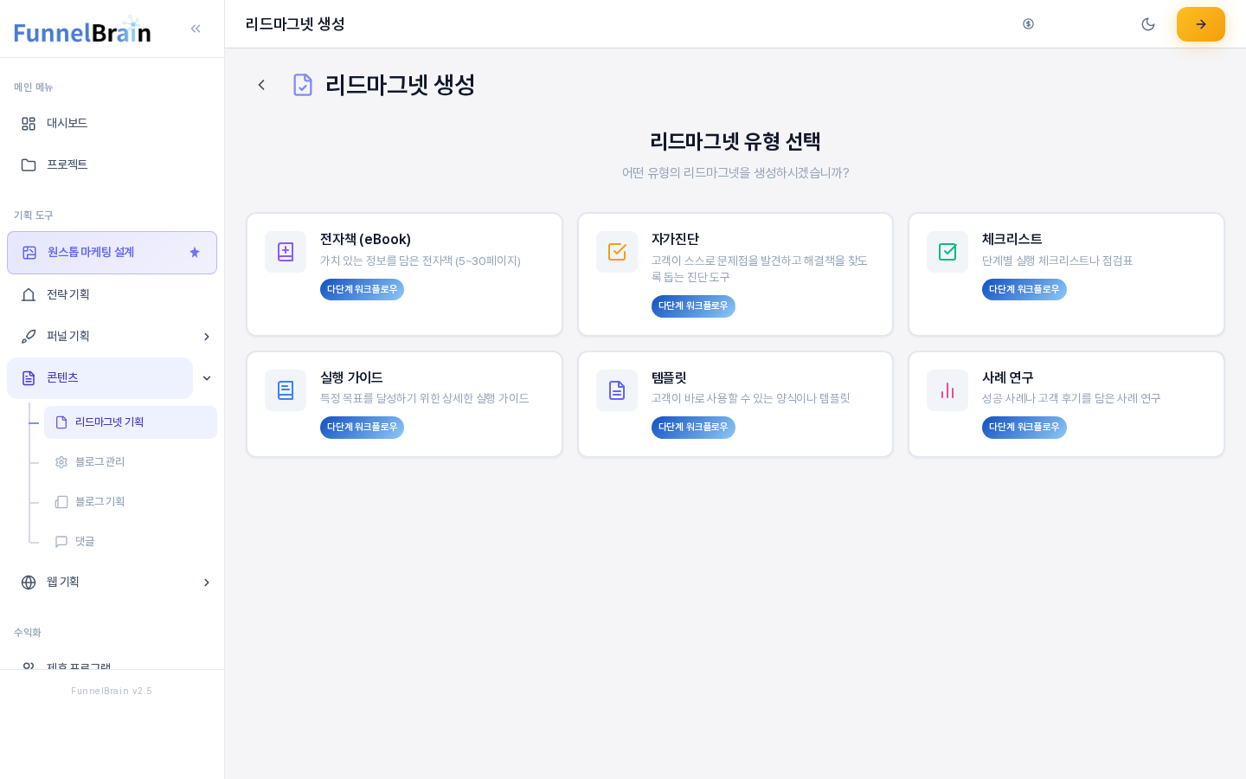This screenshot has height=779, width=1246.
Task: Click the 전략 기획 icon
Action: [29, 295]
